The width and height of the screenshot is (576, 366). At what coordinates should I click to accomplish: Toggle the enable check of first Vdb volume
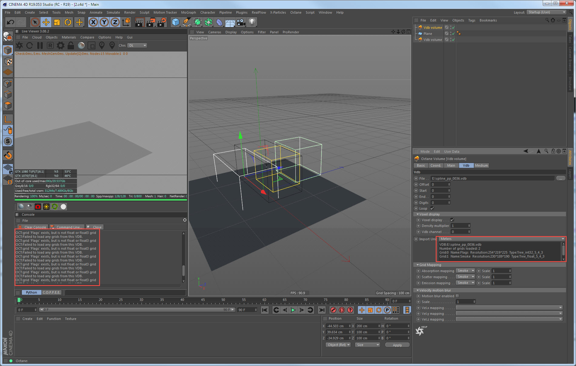coord(453,28)
